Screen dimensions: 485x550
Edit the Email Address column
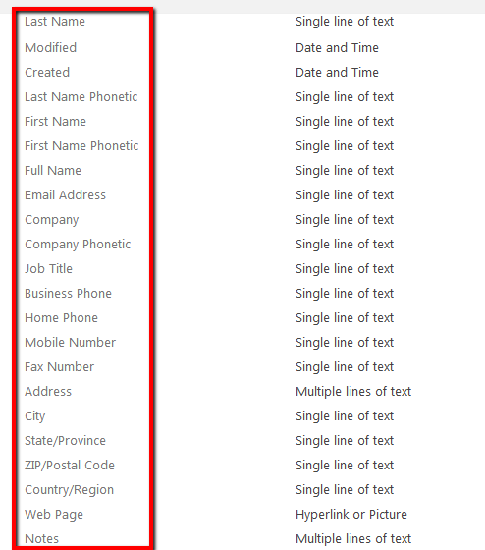65,195
